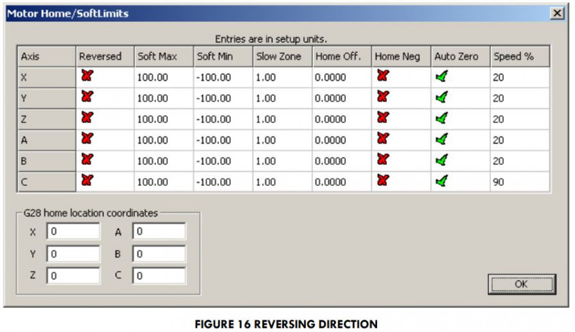Click Reversed red X for B axis
575x332 pixels.
[86, 160]
